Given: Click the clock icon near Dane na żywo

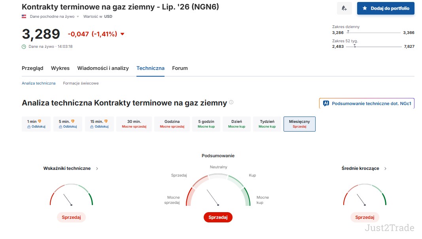Looking at the screenshot, I should (24, 47).
